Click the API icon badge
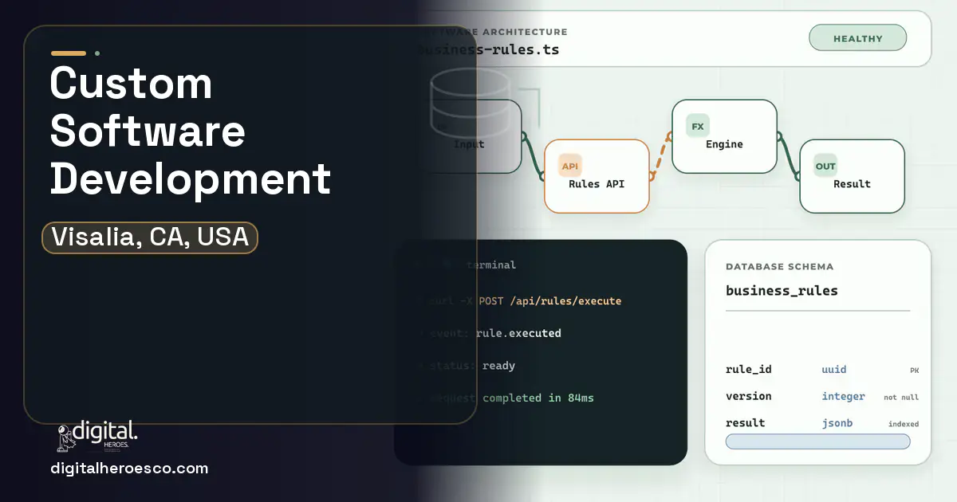Screen dimensions: 957x502 point(570,166)
